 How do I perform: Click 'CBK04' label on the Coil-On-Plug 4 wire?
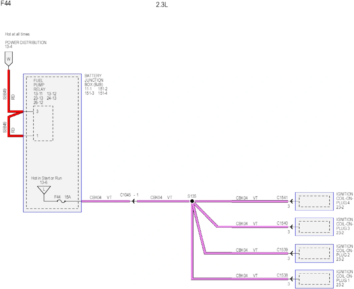point(242,198)
